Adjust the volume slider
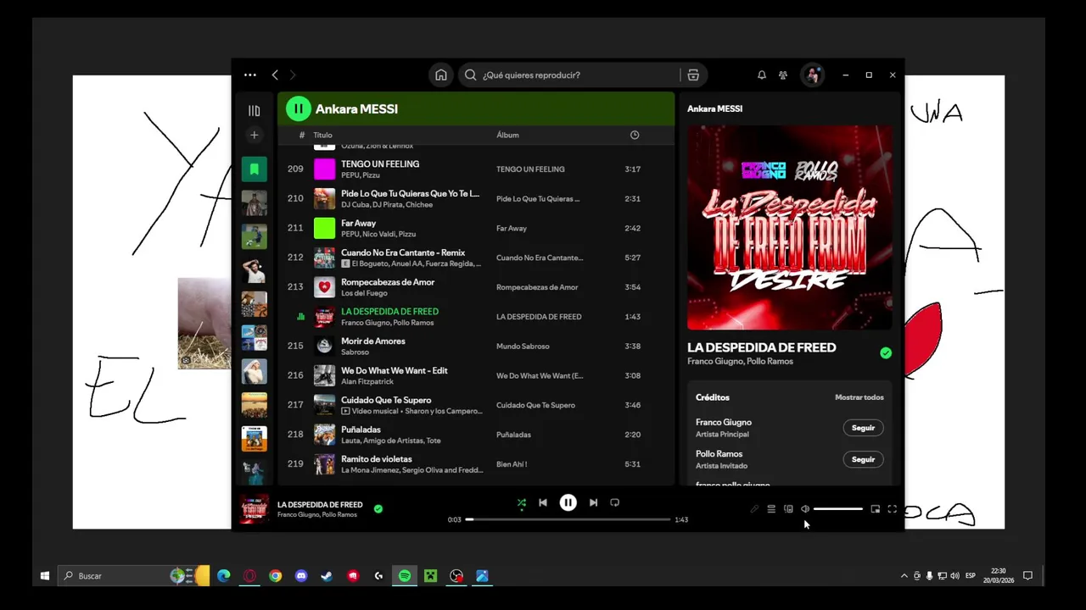This screenshot has width=1086, height=610. coord(837,509)
